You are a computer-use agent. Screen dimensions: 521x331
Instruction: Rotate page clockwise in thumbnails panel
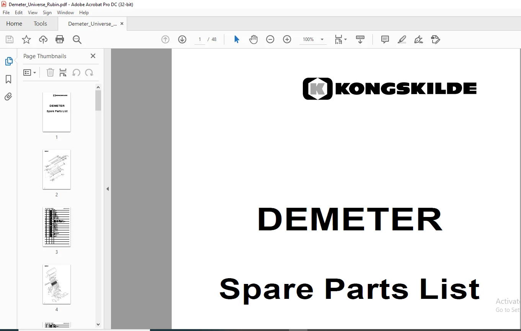point(89,72)
